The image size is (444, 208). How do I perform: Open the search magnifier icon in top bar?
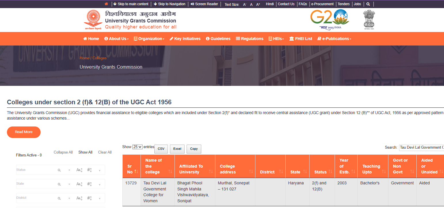[x=368, y=4]
